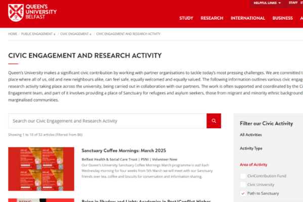
Task: Click the Home breadcrumb link
Action: click(13, 34)
